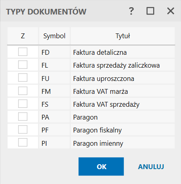Enable the FU Faktura uproszczona checkbox
The height and width of the screenshot is (184, 181).
tap(23, 77)
